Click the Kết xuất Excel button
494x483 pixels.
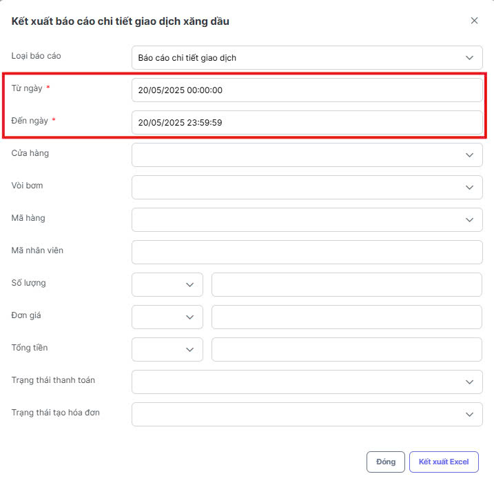[x=444, y=462]
